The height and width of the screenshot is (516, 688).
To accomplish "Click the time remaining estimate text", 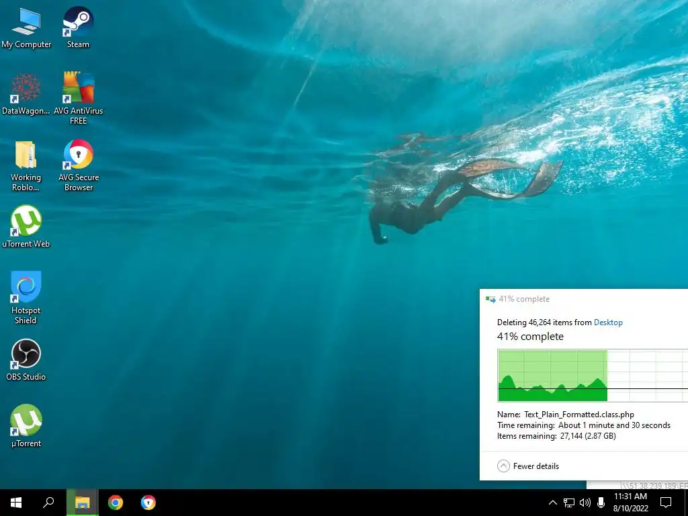I will pyautogui.click(x=584, y=425).
